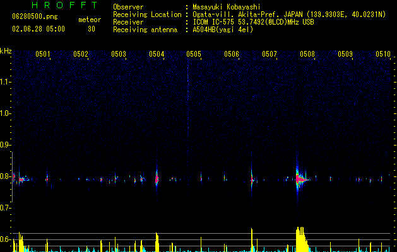Select Ogata-vill. Akita-Pref. JAPAN location text
This screenshot has width=397, height=252.
tap(289, 14)
